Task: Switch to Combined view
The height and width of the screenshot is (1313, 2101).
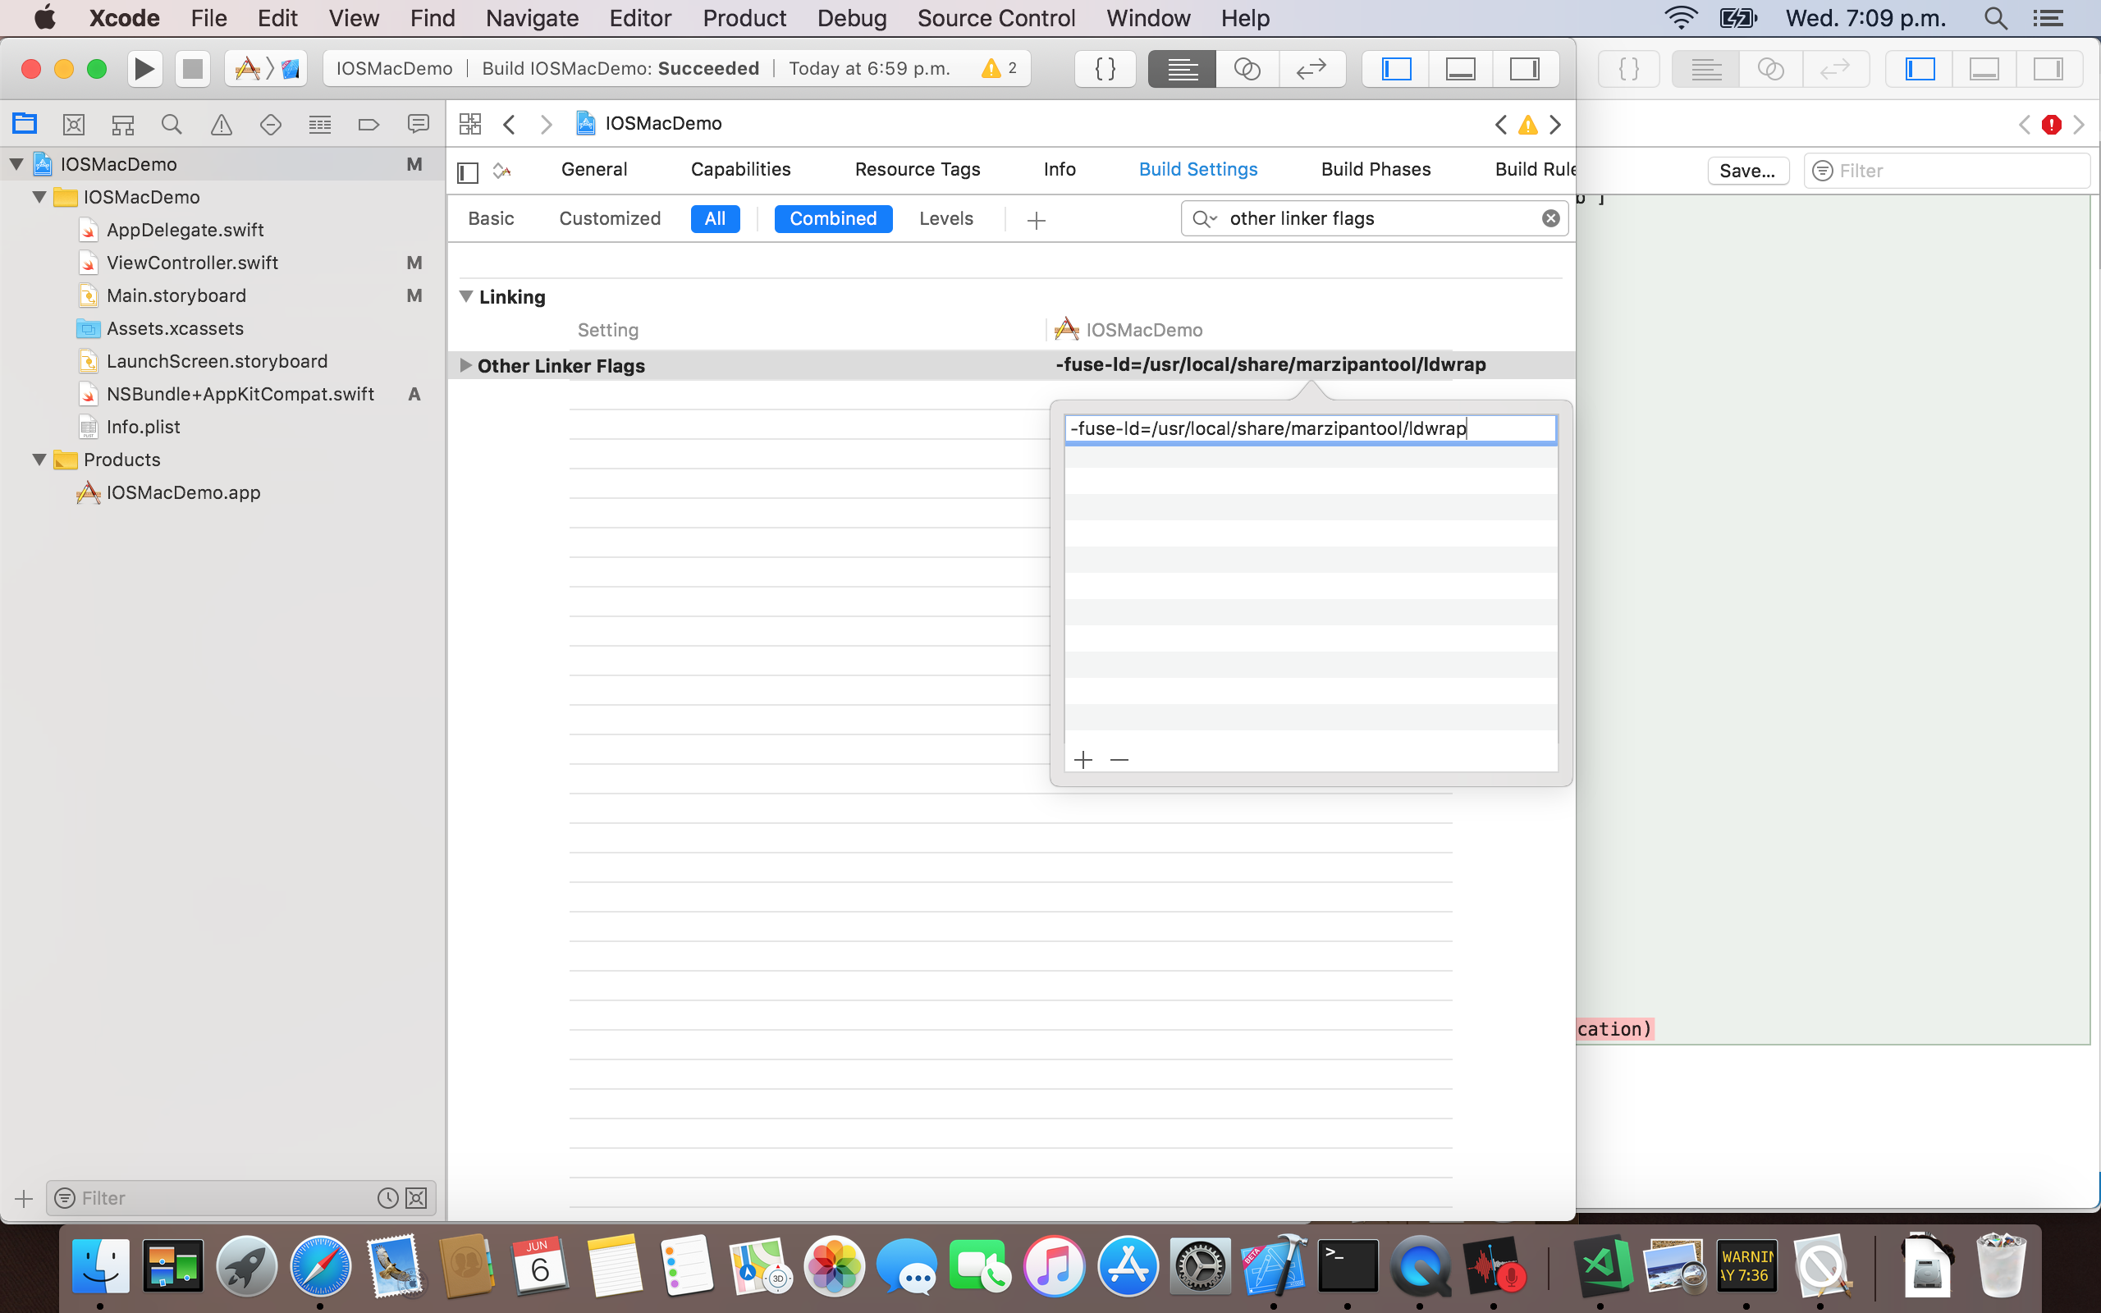Action: (832, 219)
